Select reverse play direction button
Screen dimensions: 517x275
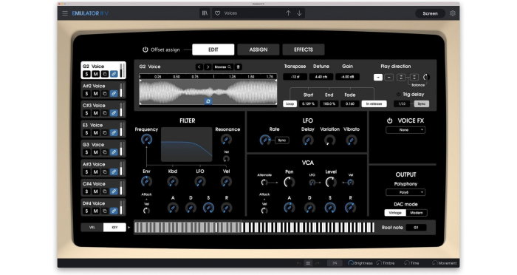click(389, 77)
